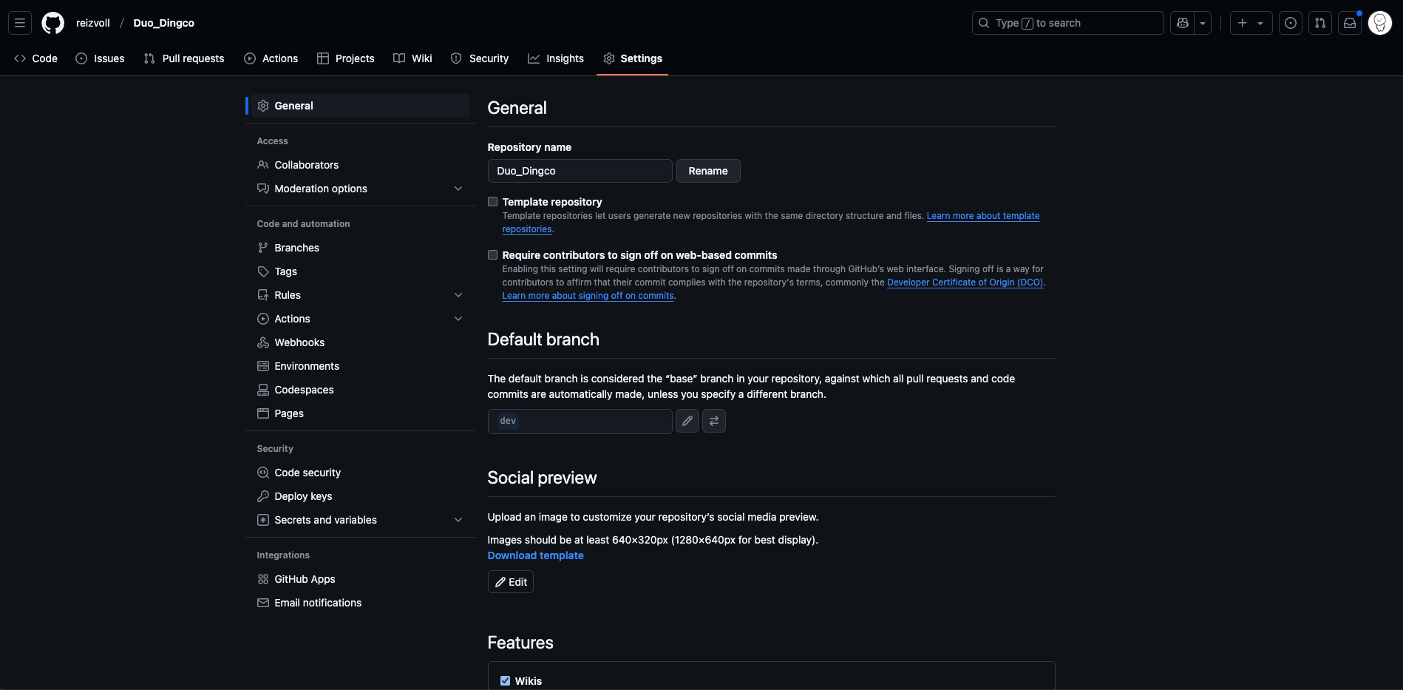
Task: Select the Settings tab
Action: click(x=633, y=58)
